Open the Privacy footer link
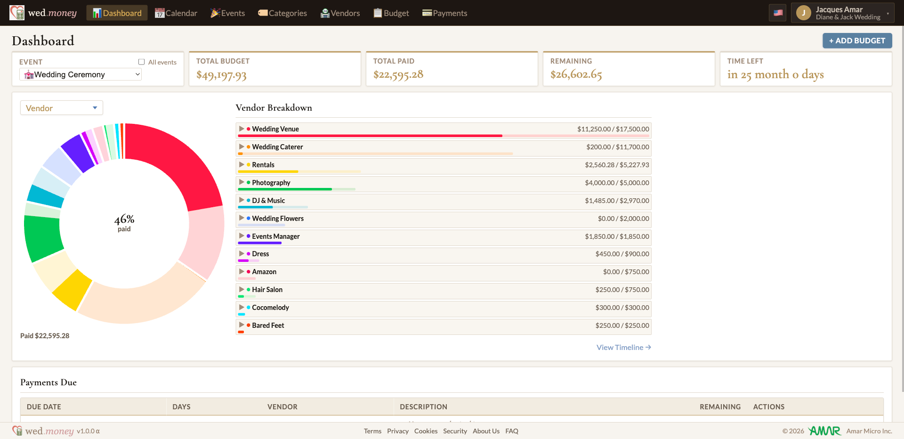This screenshot has height=439, width=904. click(398, 431)
